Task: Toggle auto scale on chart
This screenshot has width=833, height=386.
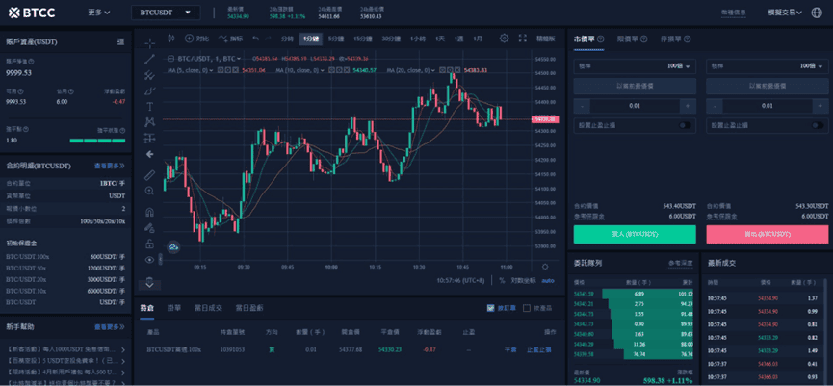Action: click(548, 280)
